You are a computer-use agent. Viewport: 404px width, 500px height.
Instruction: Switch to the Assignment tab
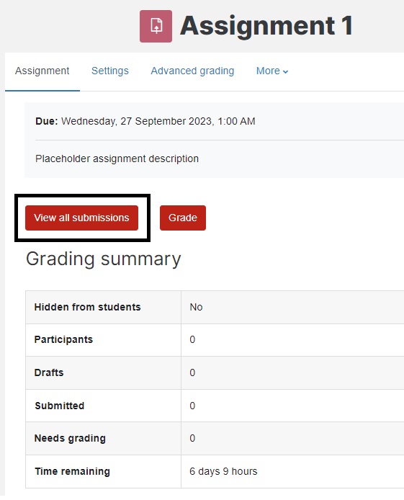coord(42,71)
